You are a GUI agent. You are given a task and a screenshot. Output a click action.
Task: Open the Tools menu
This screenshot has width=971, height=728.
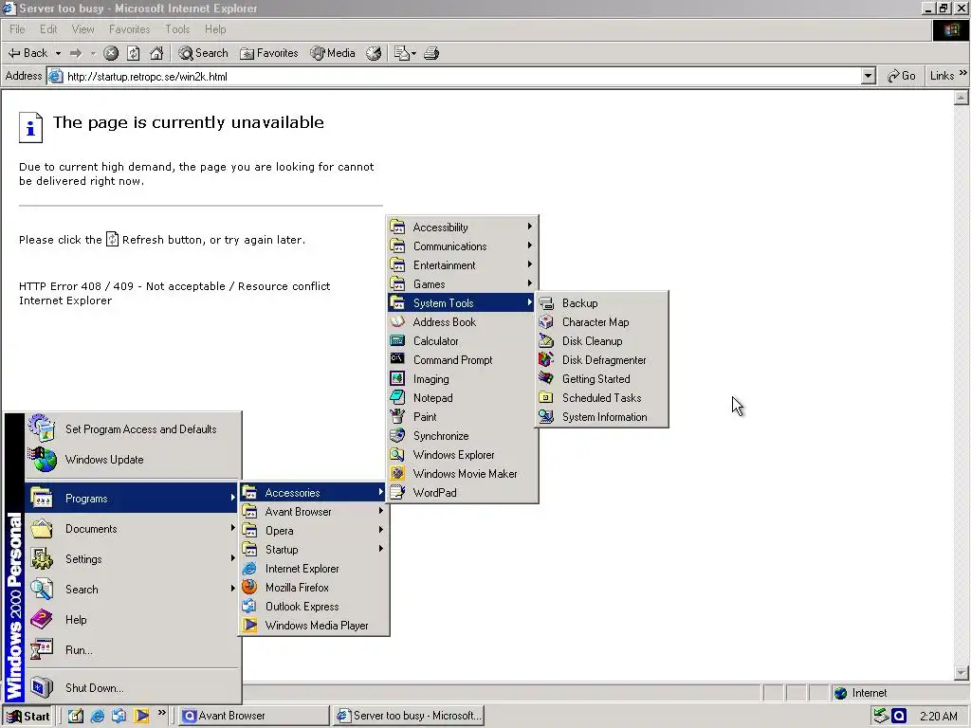tap(177, 29)
